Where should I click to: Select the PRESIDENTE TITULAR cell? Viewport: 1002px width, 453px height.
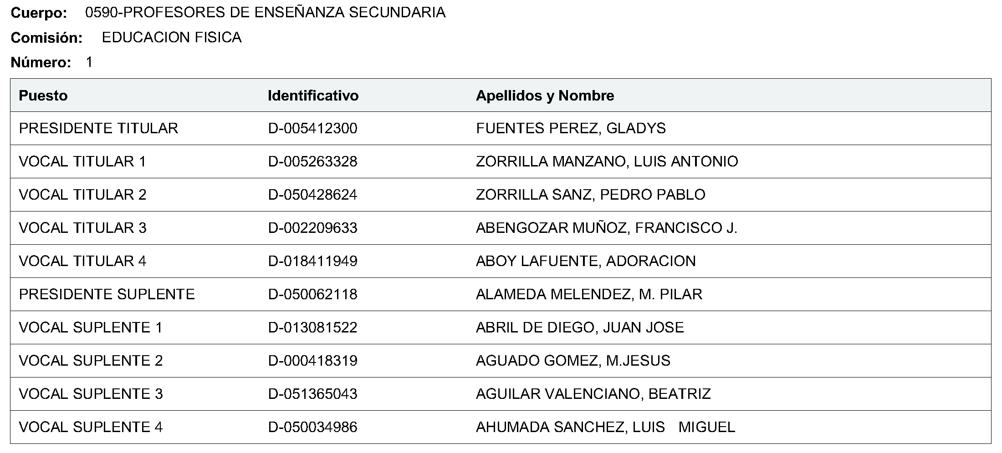pyautogui.click(x=98, y=128)
